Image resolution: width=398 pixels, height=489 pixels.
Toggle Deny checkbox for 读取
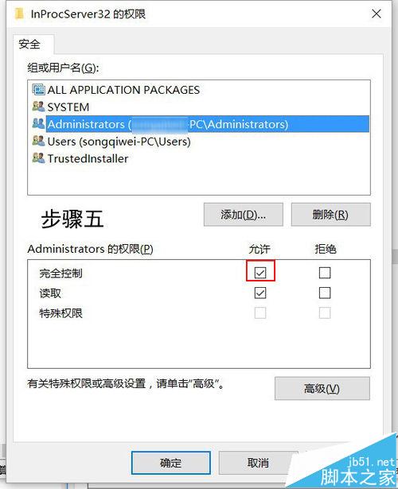click(325, 293)
